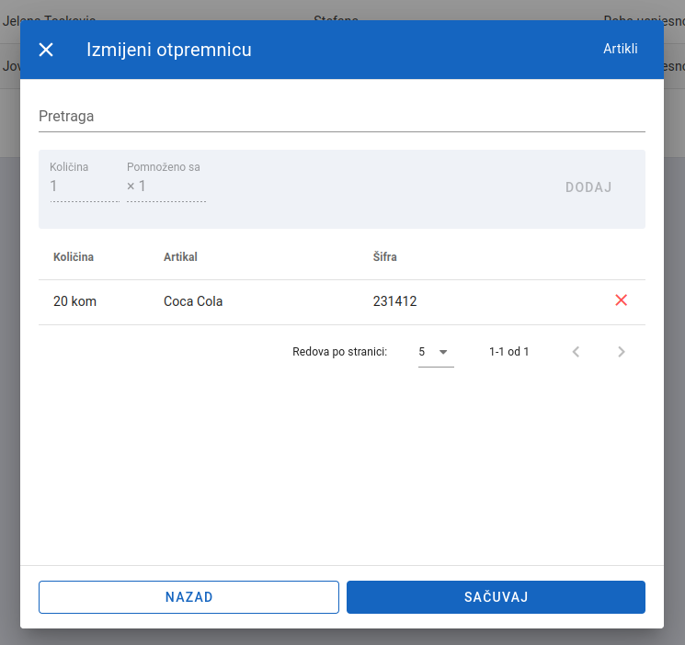
Task: Click the NAZAD button
Action: pyautogui.click(x=188, y=597)
